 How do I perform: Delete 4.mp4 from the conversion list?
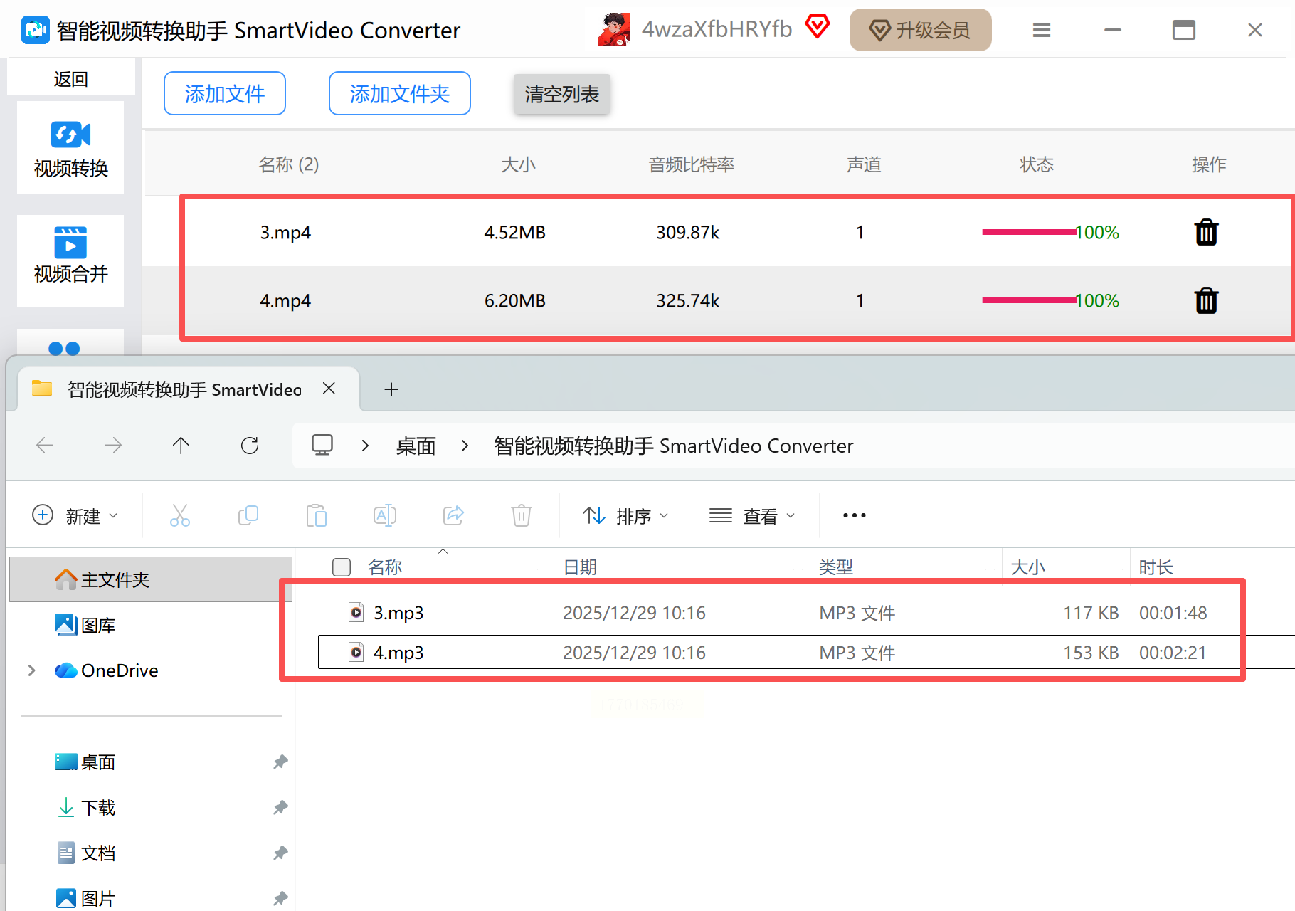pyautogui.click(x=1206, y=300)
